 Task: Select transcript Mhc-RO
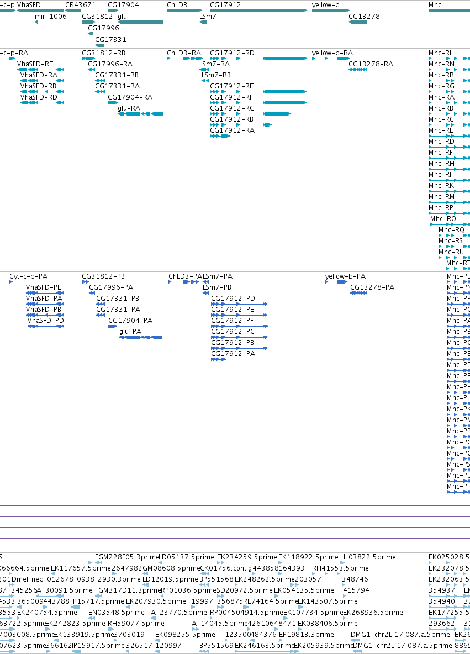450,224
